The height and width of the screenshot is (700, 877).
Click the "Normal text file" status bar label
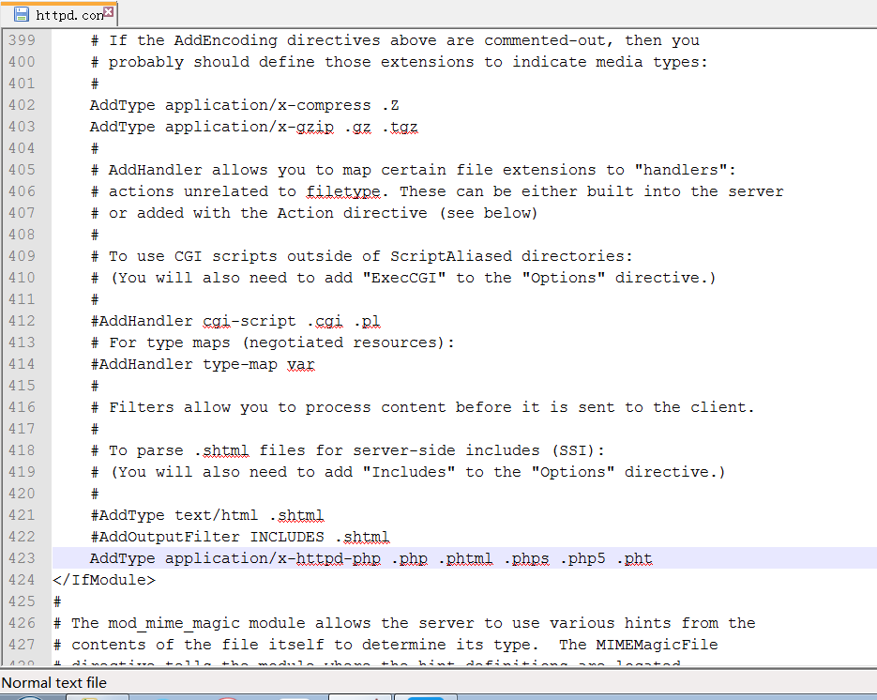coord(54,682)
